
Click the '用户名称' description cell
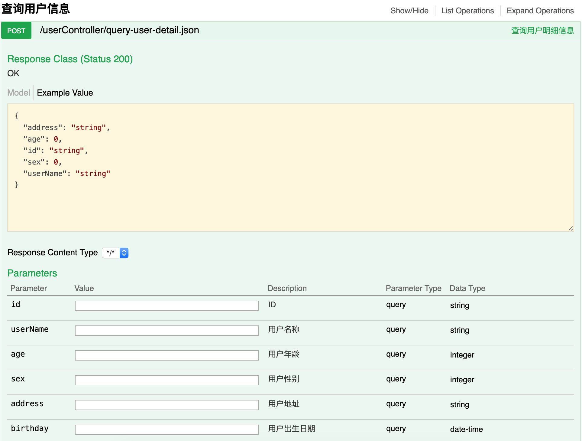click(284, 329)
